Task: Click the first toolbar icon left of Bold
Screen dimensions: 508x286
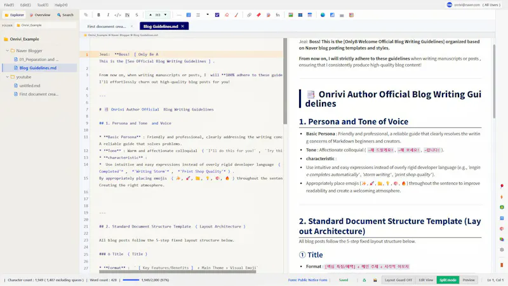Action: pyautogui.click(x=86, y=15)
